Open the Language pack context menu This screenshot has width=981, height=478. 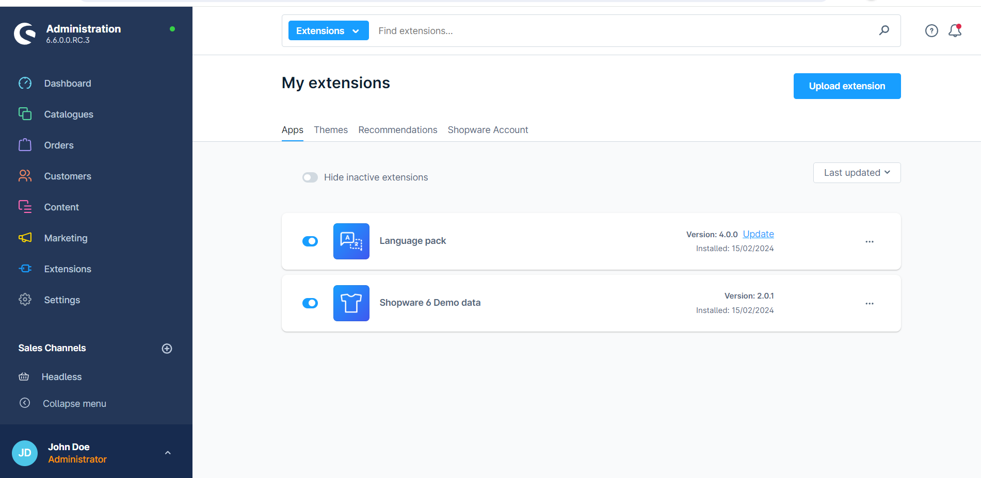pyautogui.click(x=870, y=241)
